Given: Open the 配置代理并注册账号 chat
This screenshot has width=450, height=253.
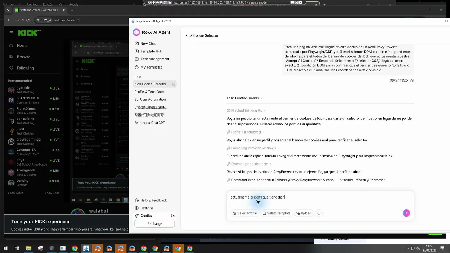Looking at the screenshot, I should [149, 115].
